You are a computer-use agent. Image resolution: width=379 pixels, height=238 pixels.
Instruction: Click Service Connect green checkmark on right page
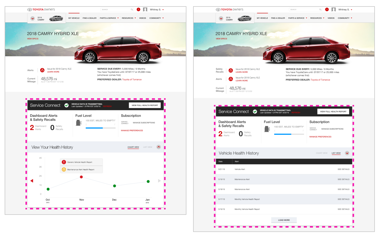pyautogui.click(x=255, y=111)
